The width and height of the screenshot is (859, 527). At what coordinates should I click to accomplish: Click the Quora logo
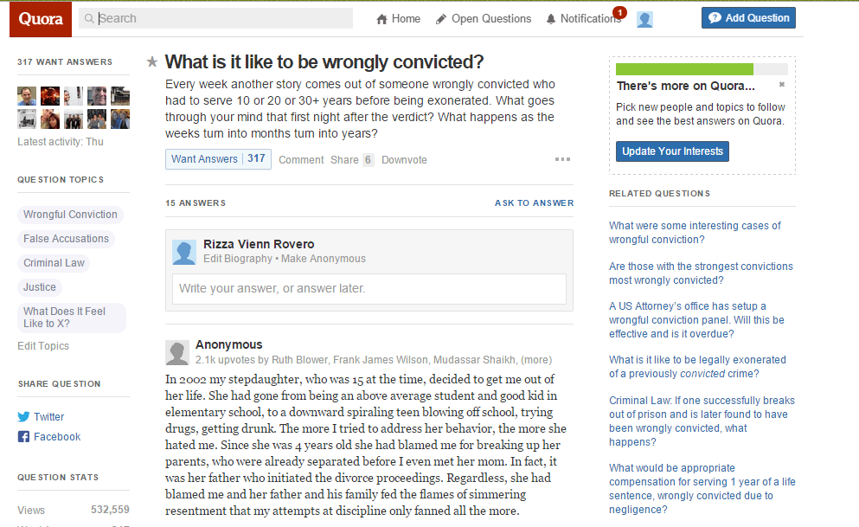[x=41, y=19]
